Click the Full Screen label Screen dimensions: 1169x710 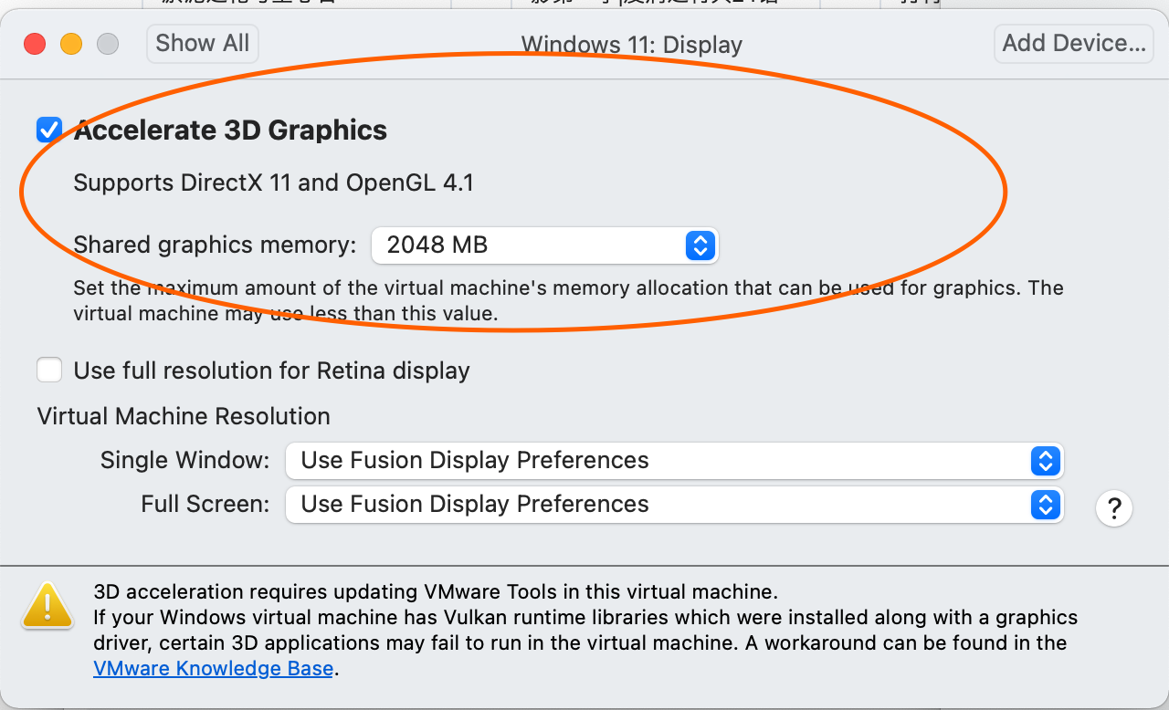pos(205,504)
